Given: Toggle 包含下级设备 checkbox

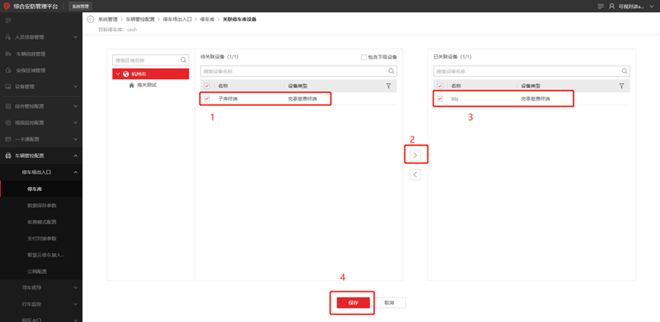Looking at the screenshot, I should tap(364, 57).
